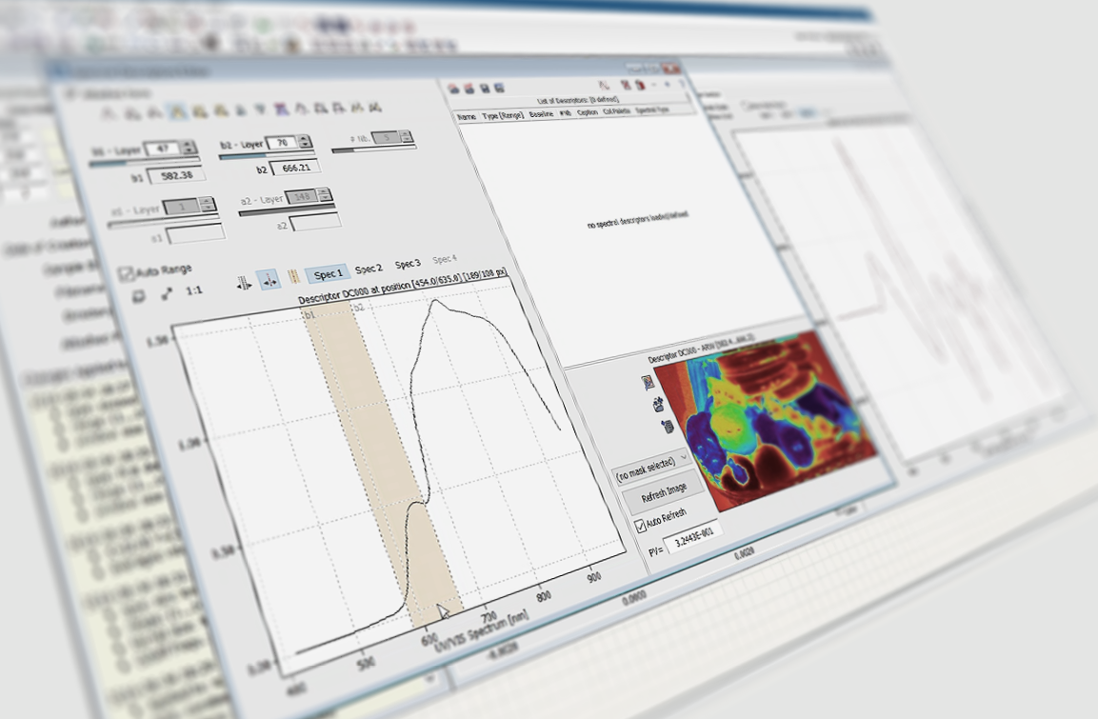Switch to the Spec 3 tab
The image size is (1098, 719).
tap(408, 264)
